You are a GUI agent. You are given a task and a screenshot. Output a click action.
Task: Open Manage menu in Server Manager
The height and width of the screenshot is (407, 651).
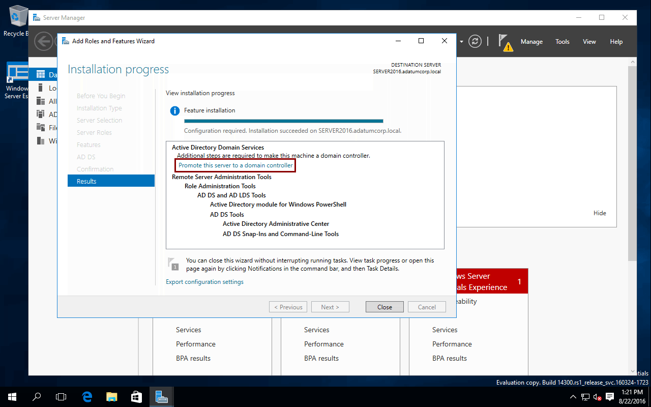pos(531,42)
